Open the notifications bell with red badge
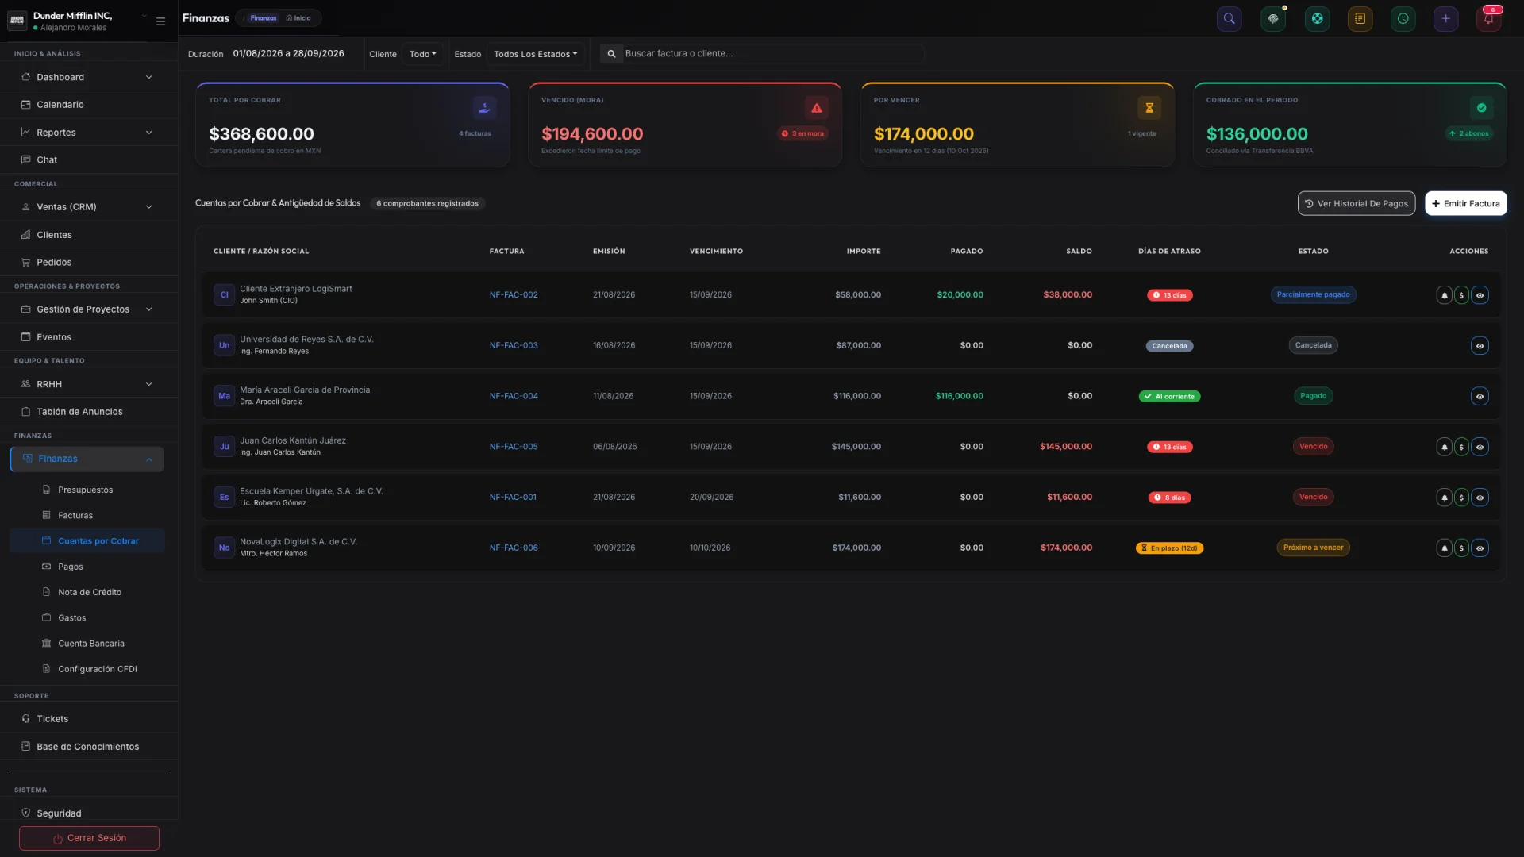 click(x=1488, y=19)
